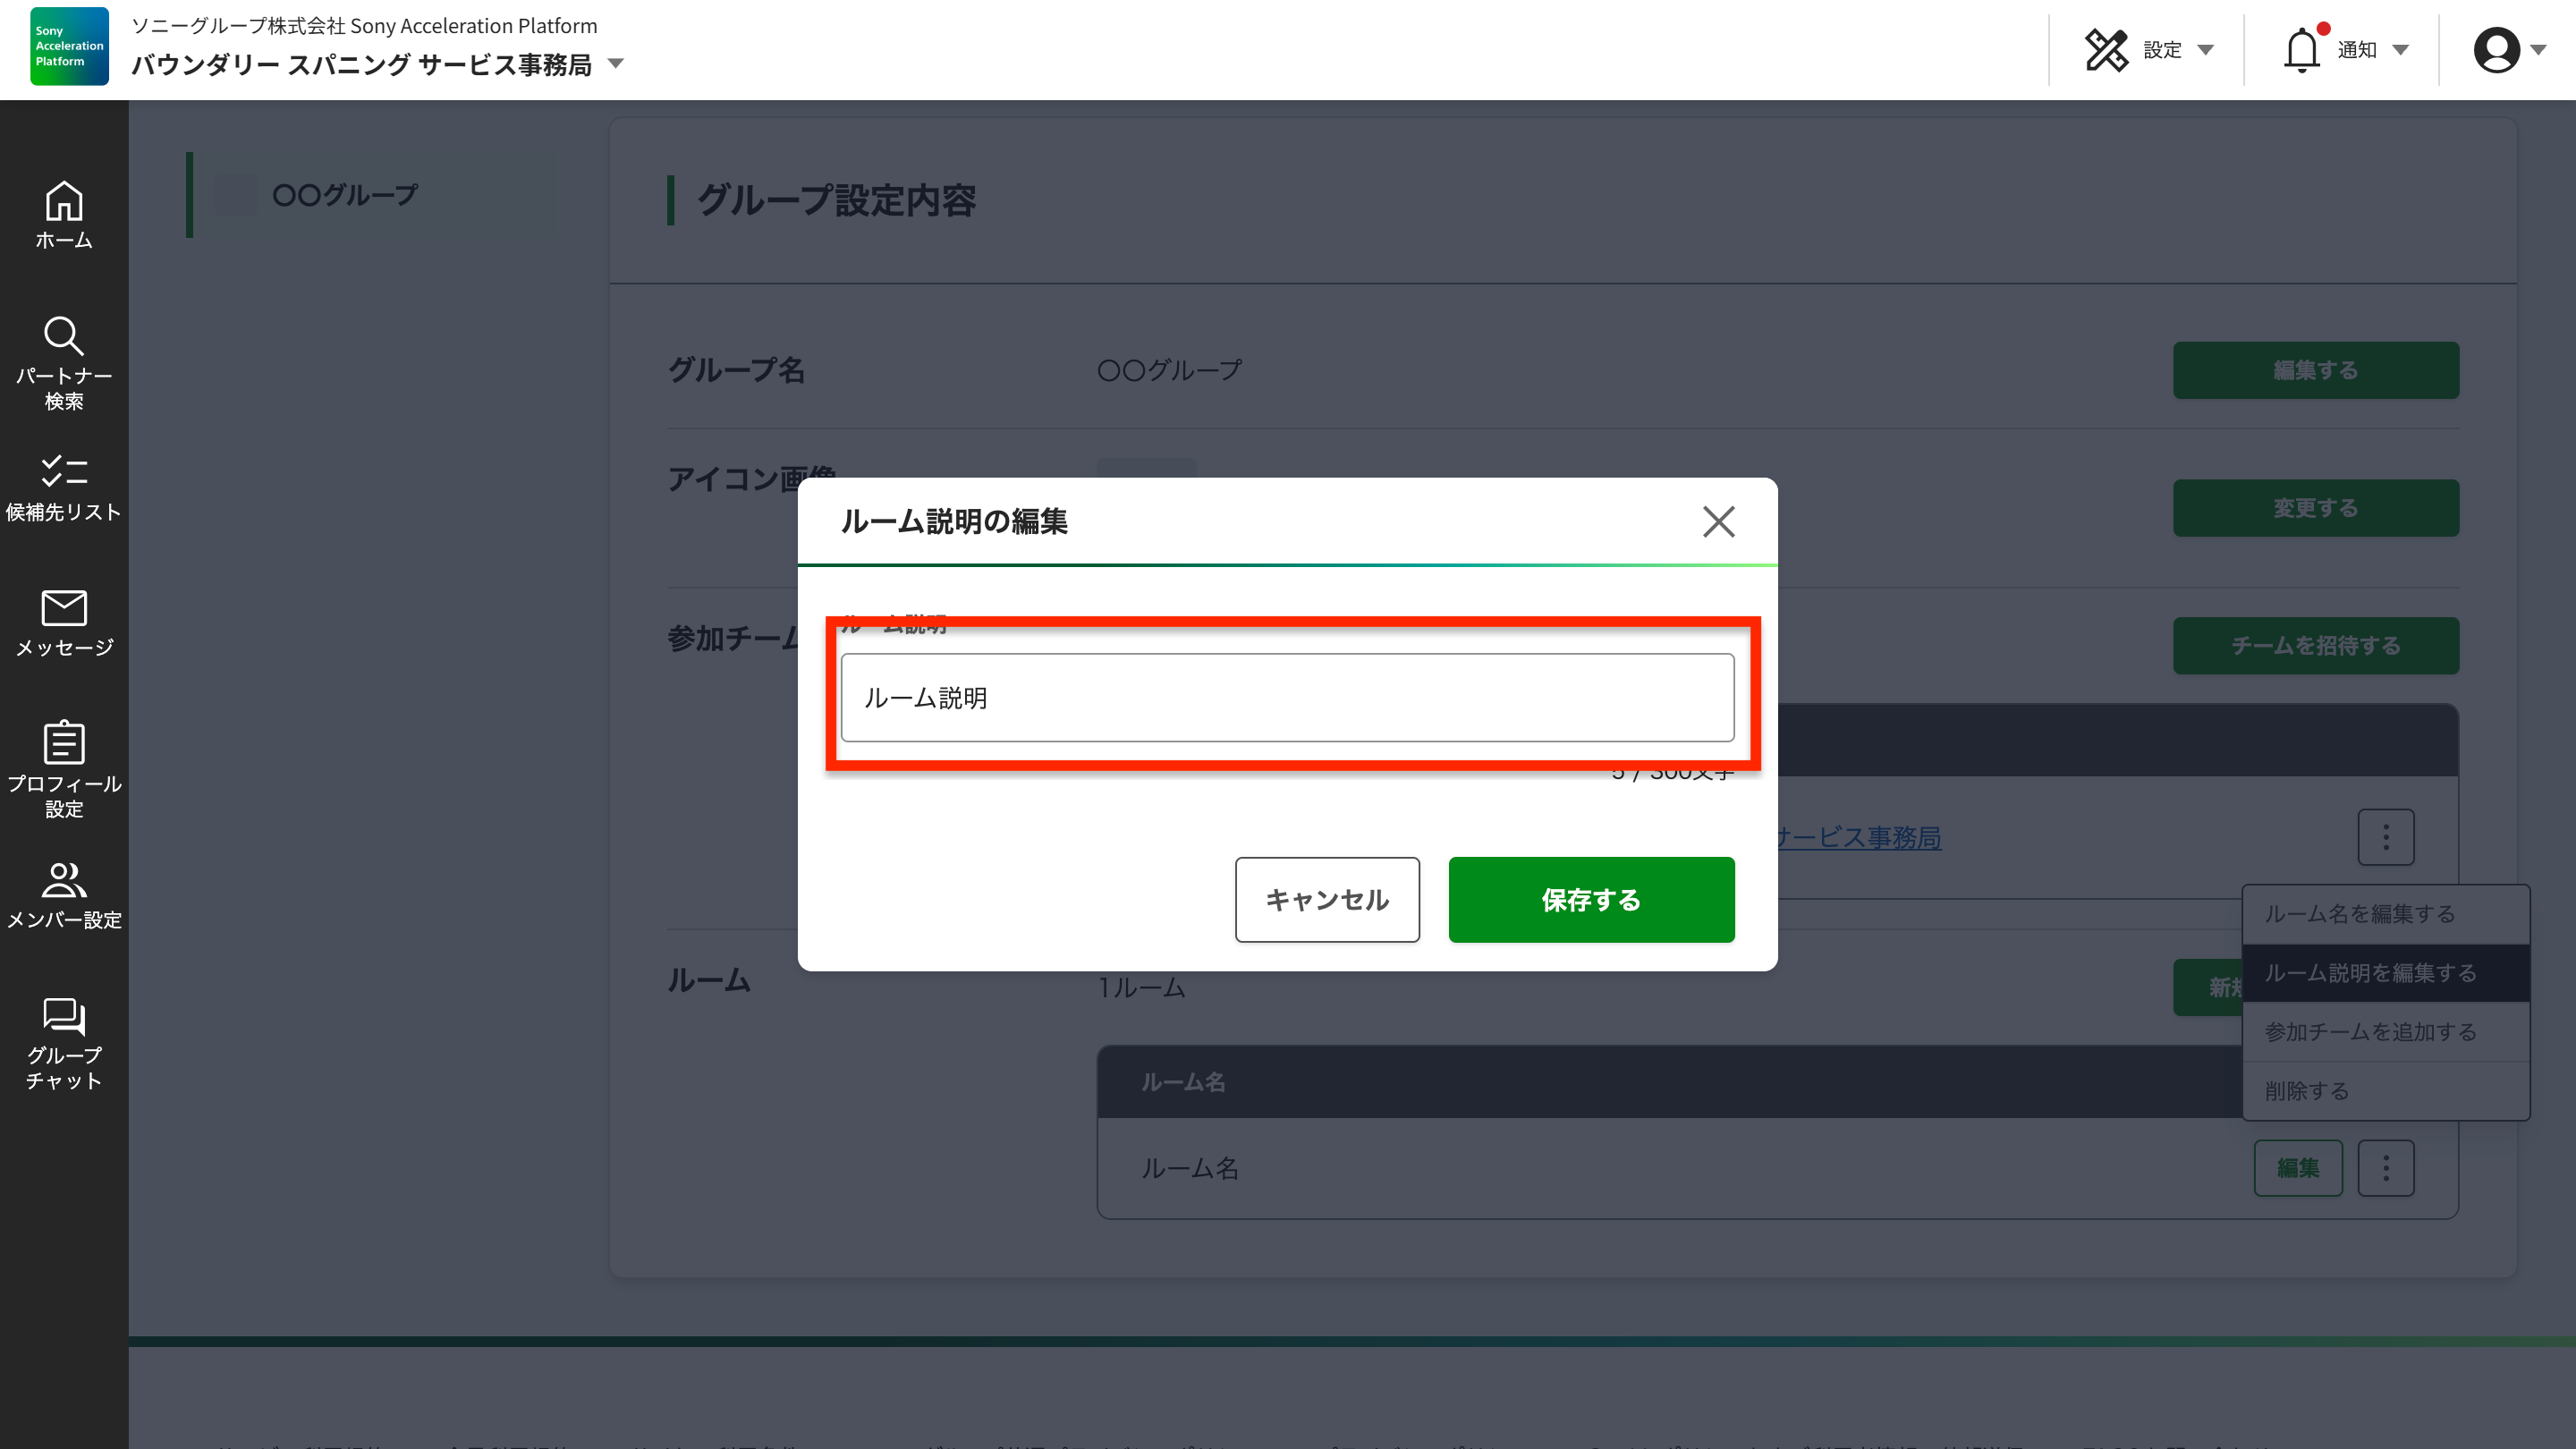Select ルーム名を編集する menu entry
This screenshot has width=2576, height=1449.
pos(2359,914)
